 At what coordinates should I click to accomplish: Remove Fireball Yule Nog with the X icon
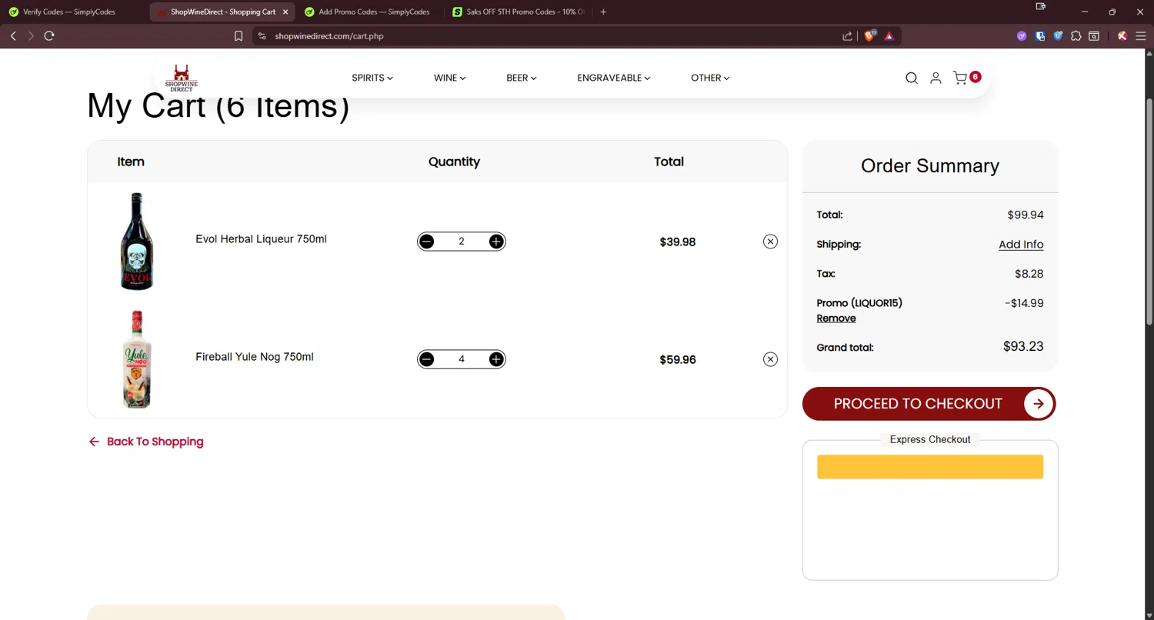click(770, 359)
